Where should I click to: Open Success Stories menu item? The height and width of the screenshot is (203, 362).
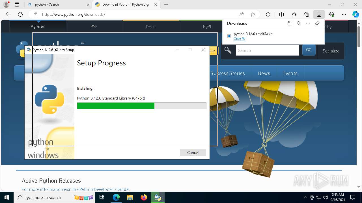pos(228,73)
